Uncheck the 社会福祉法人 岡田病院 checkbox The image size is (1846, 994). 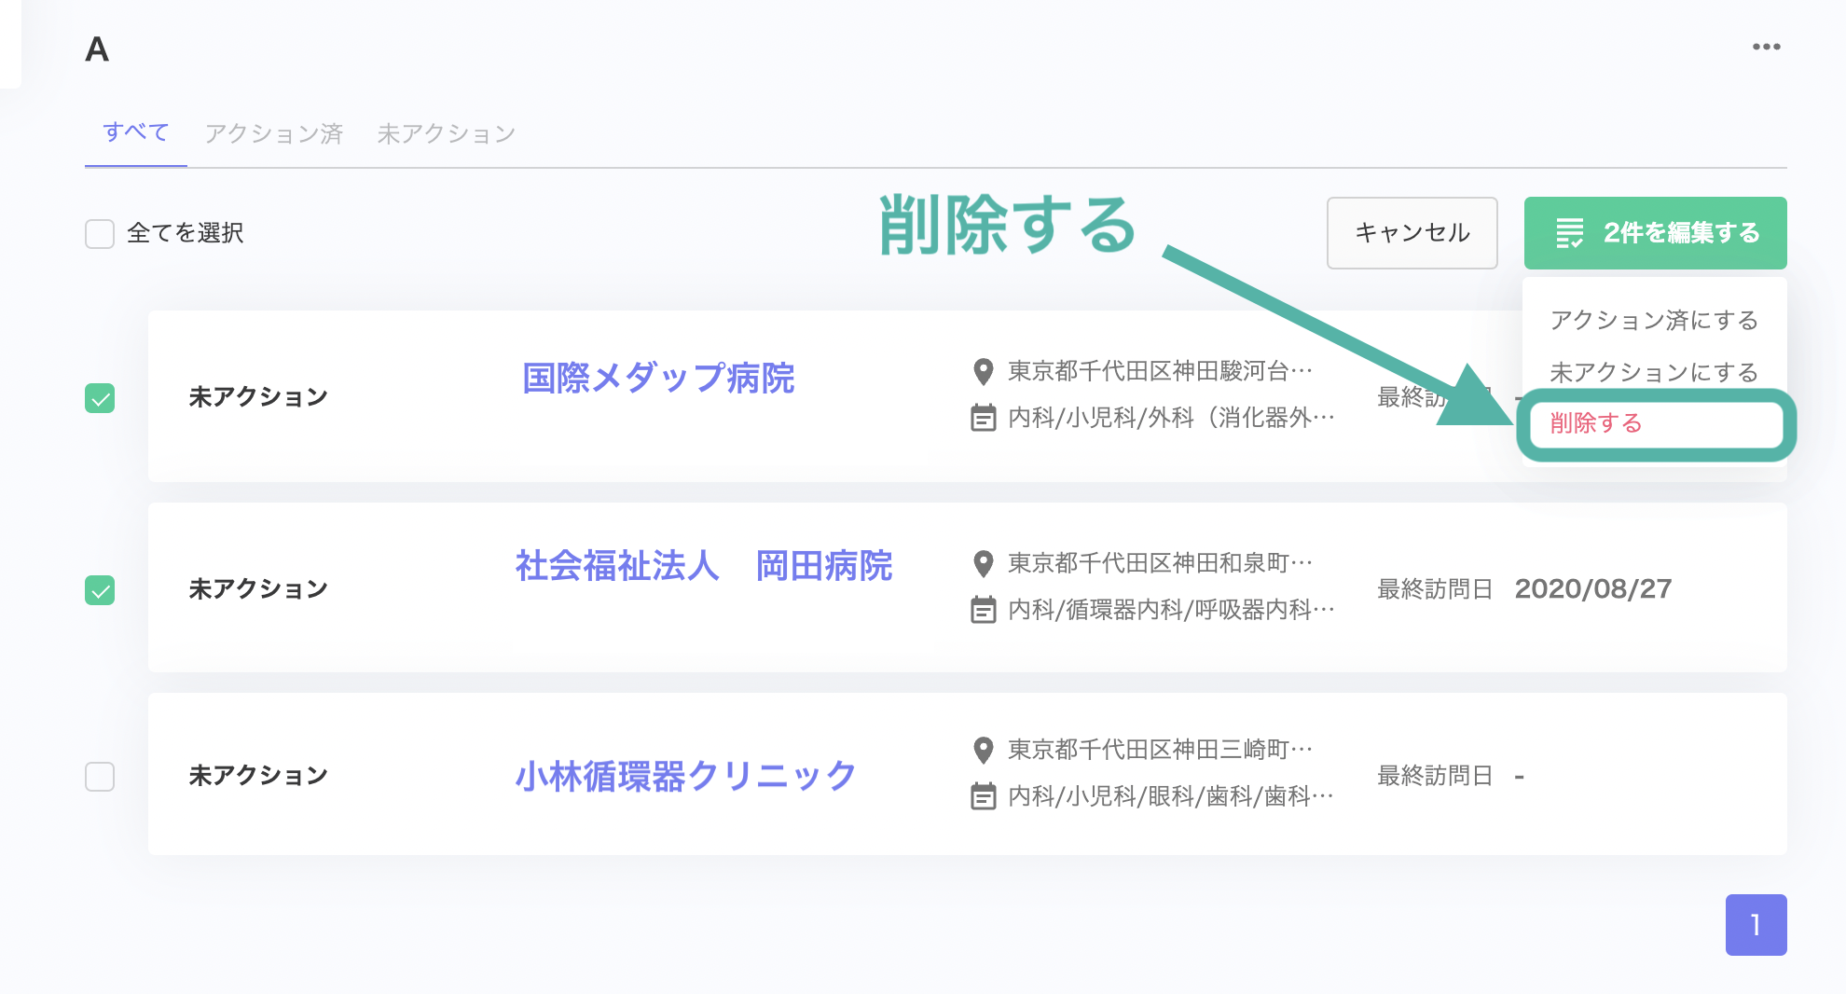pos(100,590)
